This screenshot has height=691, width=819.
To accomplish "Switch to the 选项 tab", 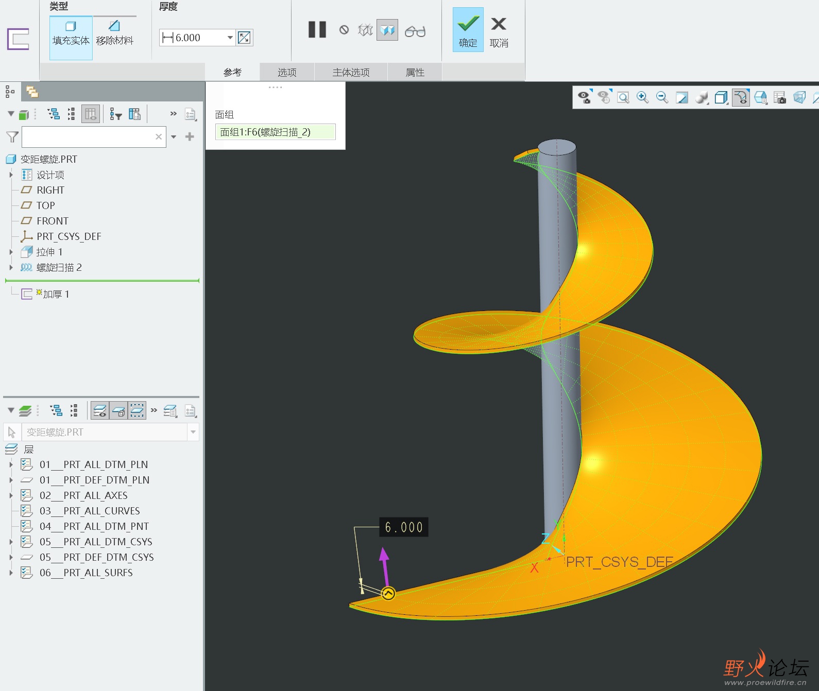I will 287,72.
